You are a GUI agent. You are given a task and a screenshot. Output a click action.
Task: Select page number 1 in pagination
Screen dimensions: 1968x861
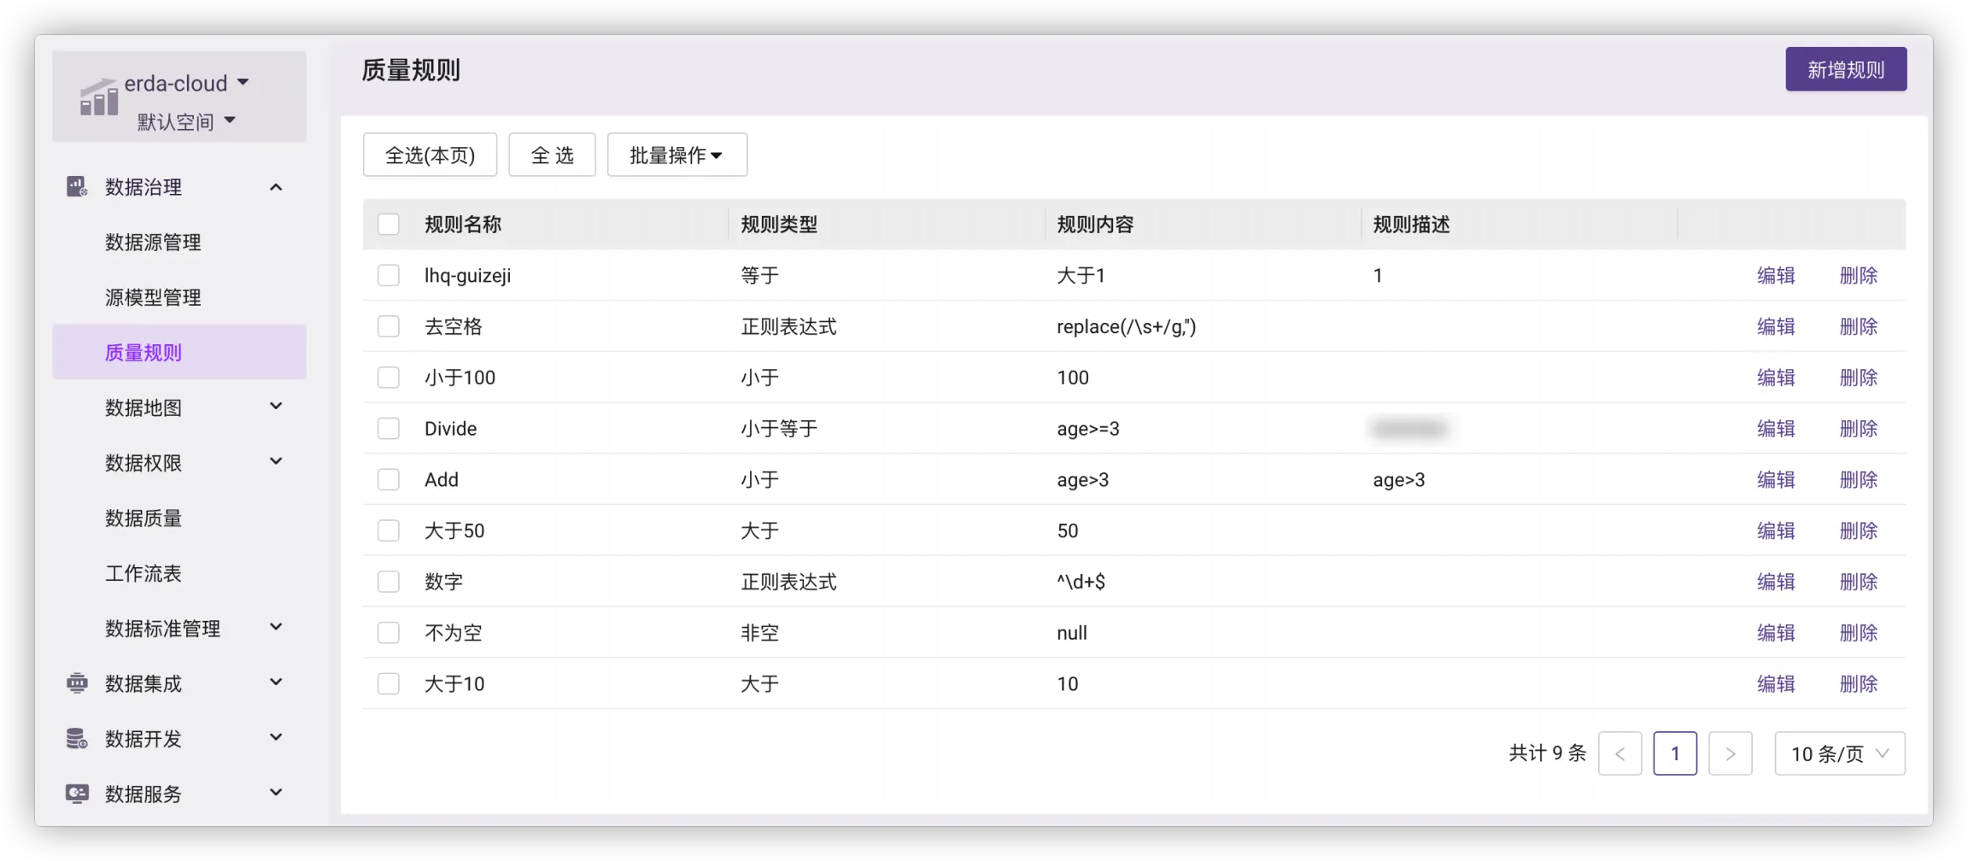1674,753
